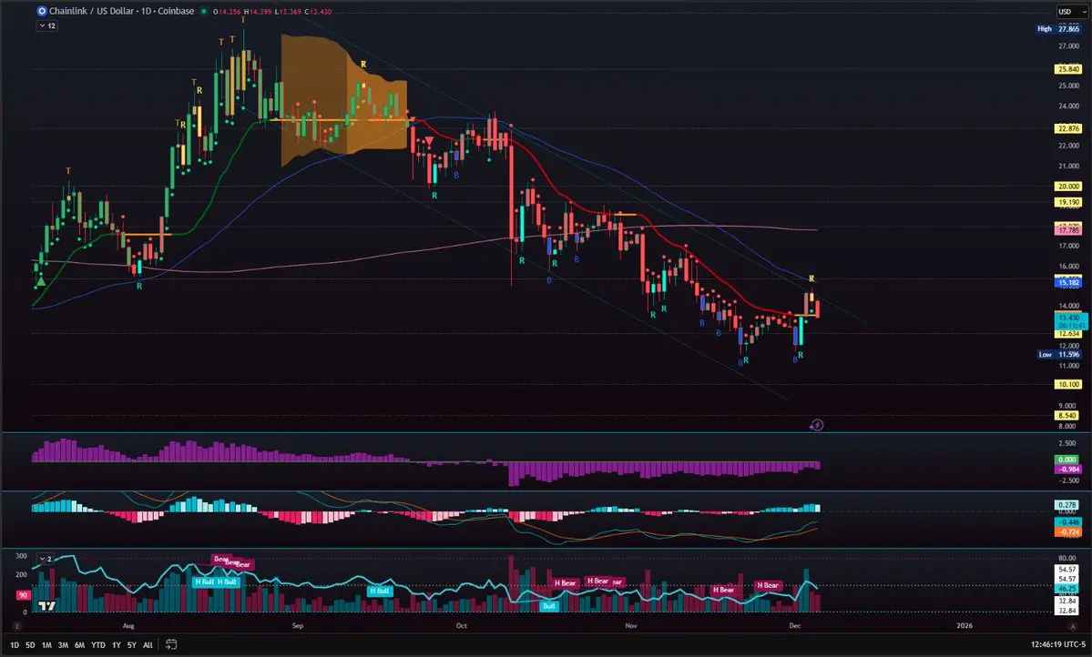The width and height of the screenshot is (1092, 657).
Task: Select the All time range
Action: tap(148, 645)
